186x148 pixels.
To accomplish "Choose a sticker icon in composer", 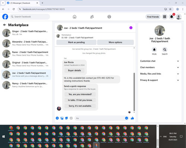I will point(67,118).
